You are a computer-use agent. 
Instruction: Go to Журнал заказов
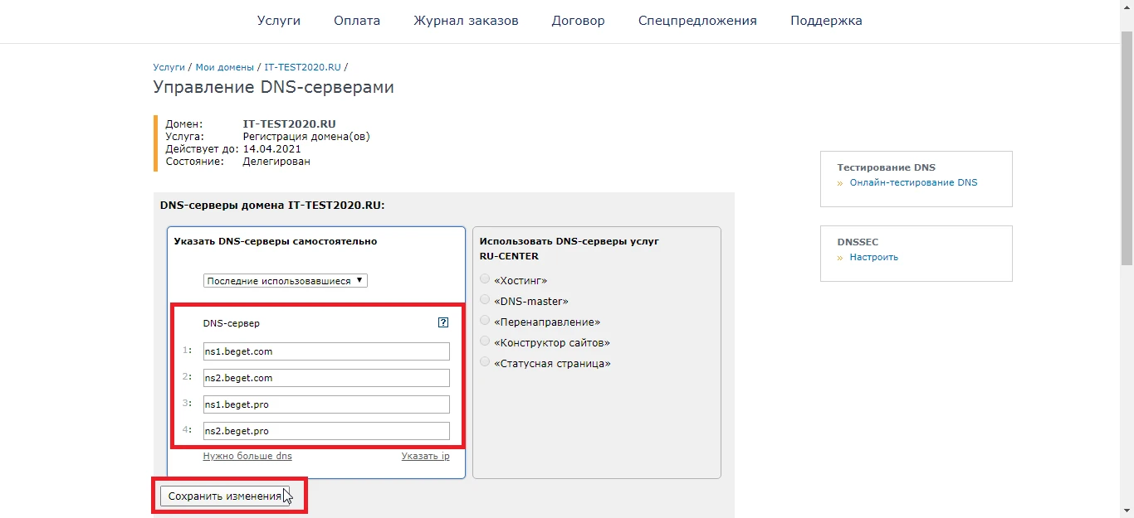(x=466, y=20)
